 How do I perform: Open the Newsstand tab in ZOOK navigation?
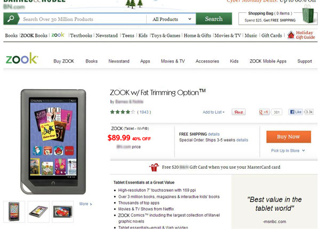coord(119,61)
